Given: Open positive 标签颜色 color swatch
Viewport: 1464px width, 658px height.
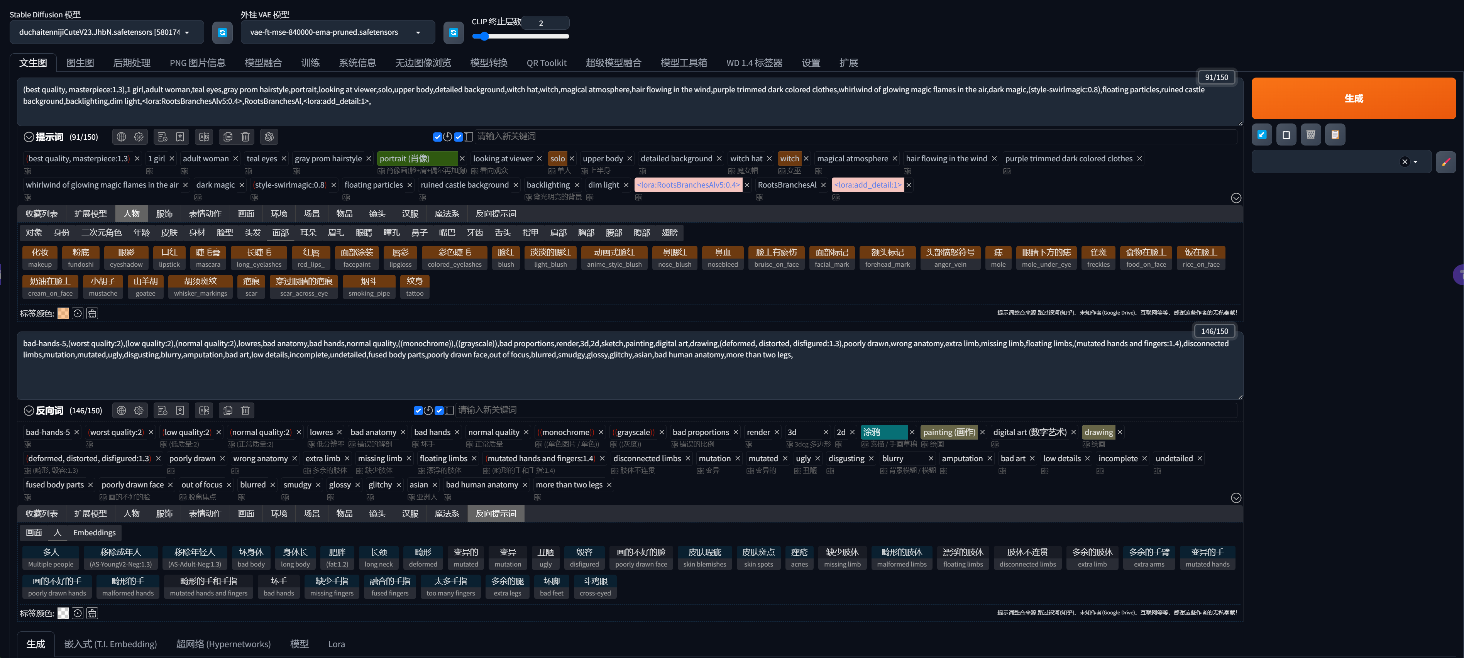Looking at the screenshot, I should [x=63, y=313].
